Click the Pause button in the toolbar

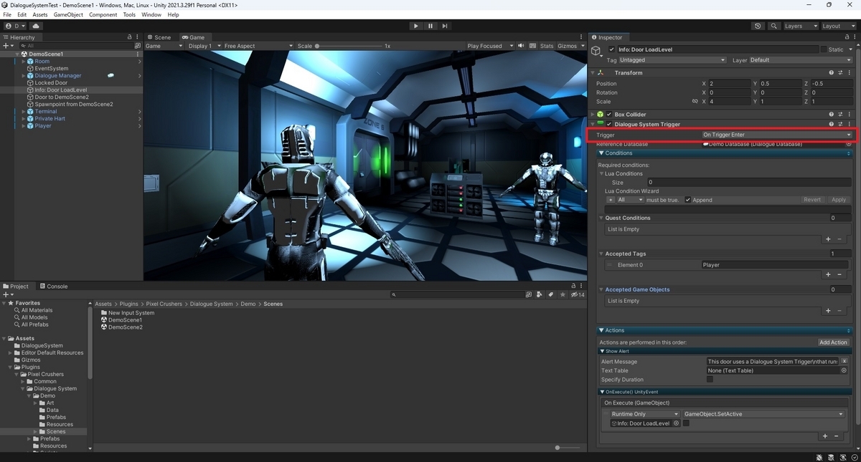coord(430,26)
